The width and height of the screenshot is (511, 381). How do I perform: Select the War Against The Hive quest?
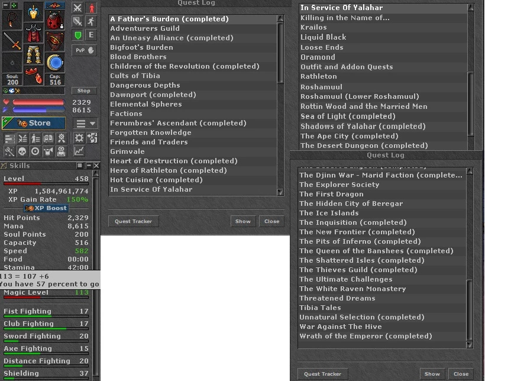(382, 326)
